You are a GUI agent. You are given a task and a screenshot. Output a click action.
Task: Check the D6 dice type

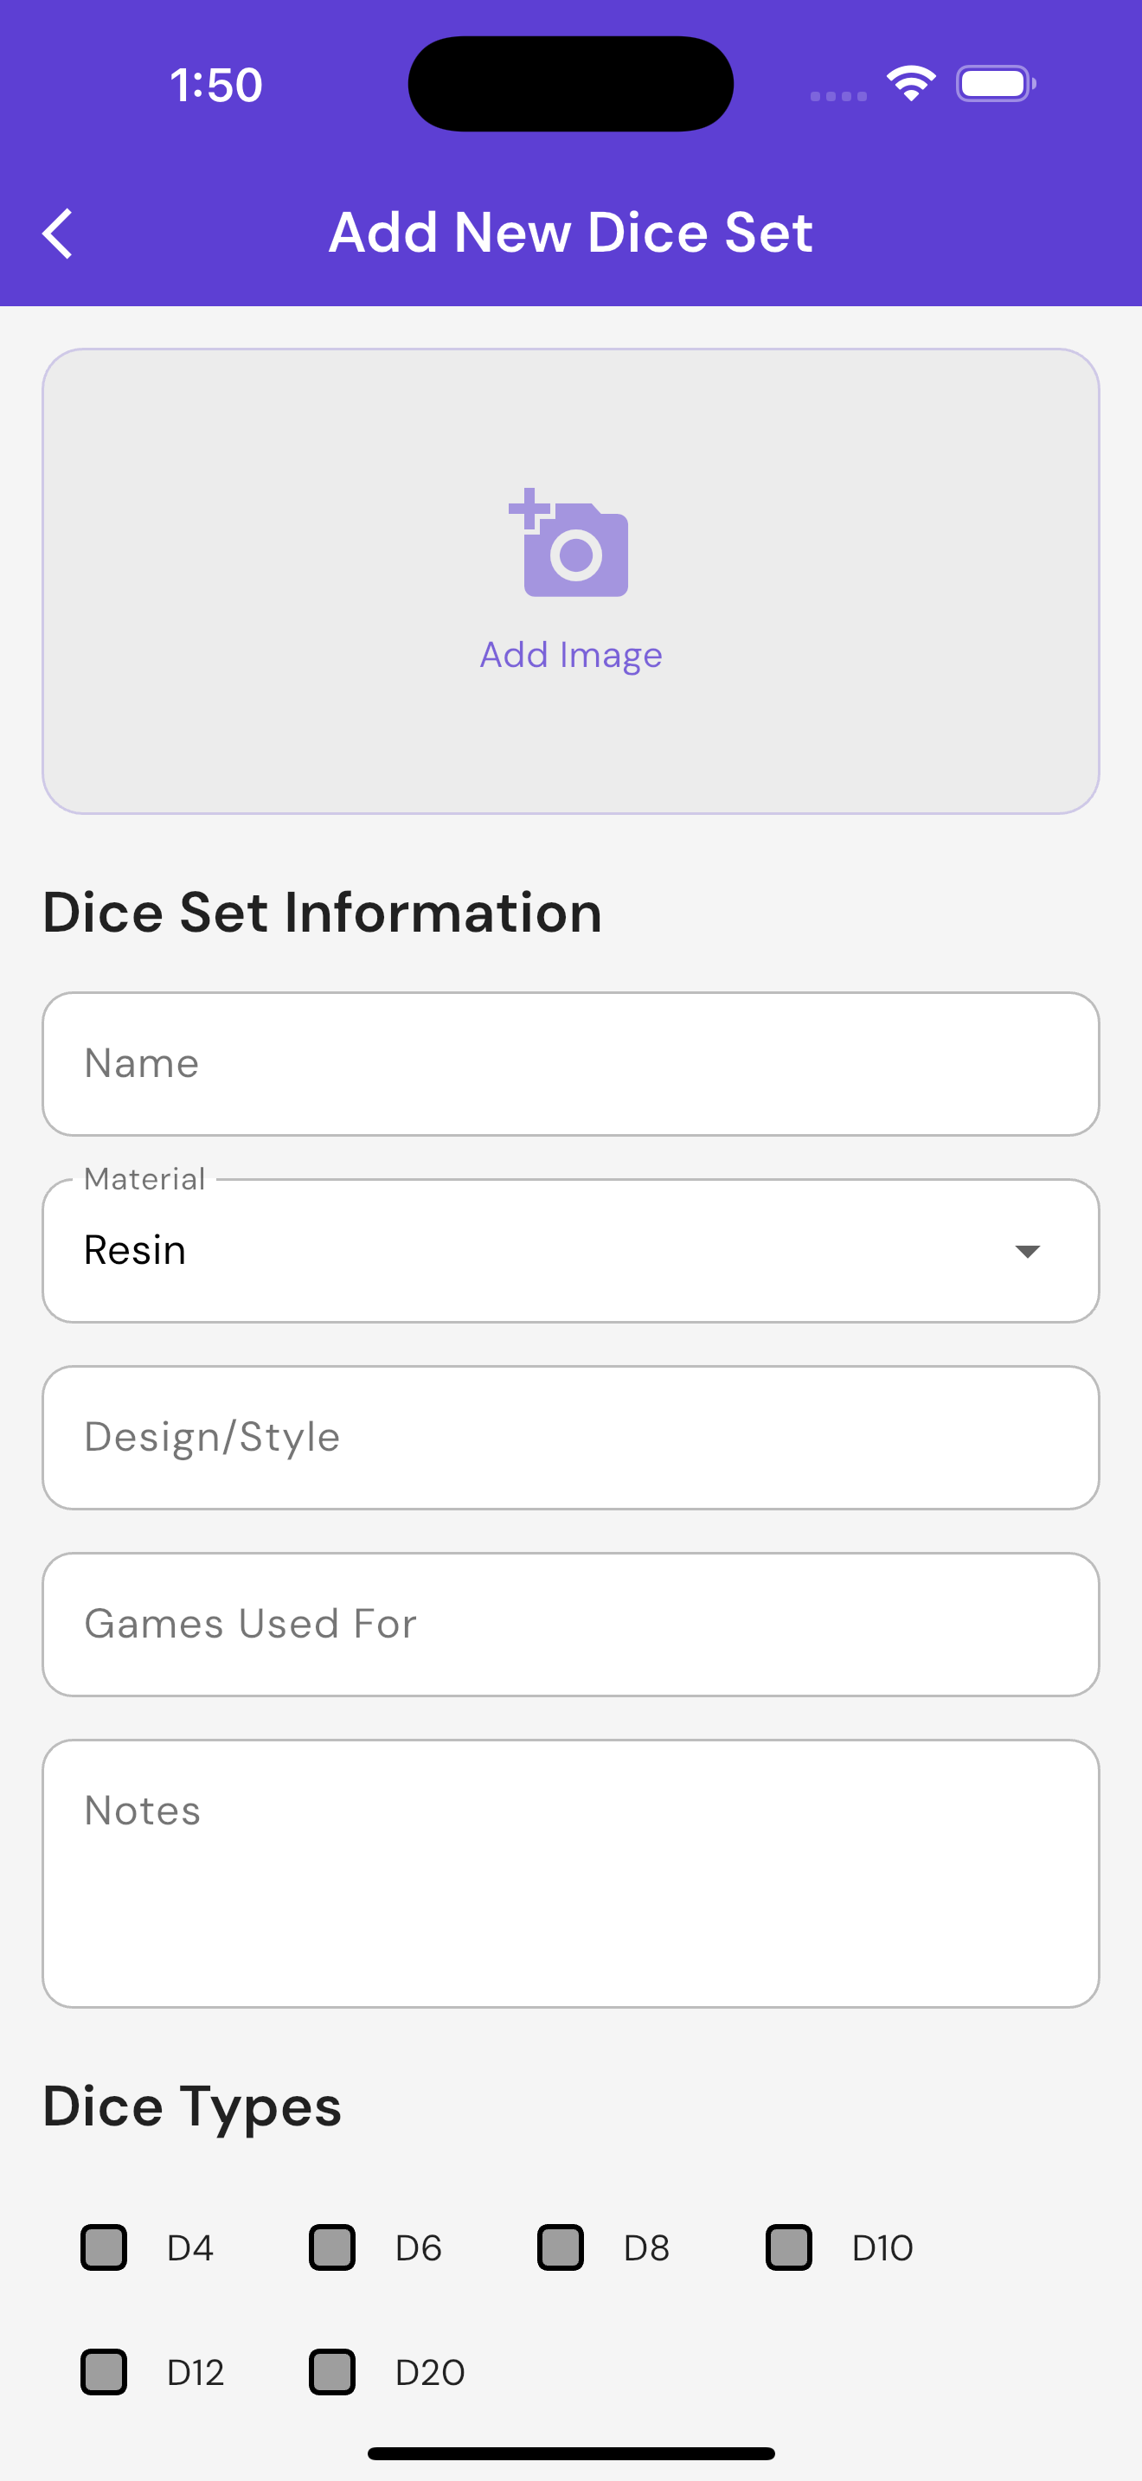[332, 2248]
